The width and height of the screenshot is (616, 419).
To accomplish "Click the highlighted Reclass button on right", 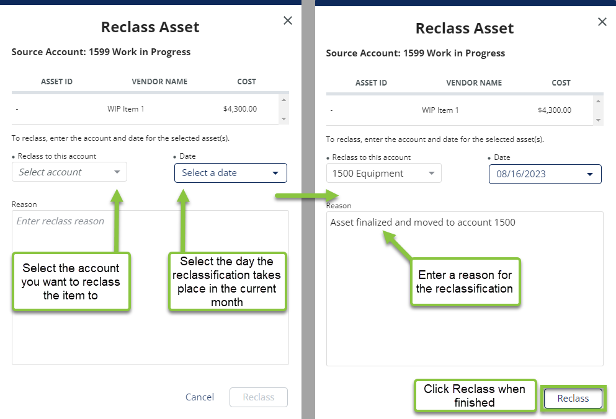I will [x=573, y=398].
